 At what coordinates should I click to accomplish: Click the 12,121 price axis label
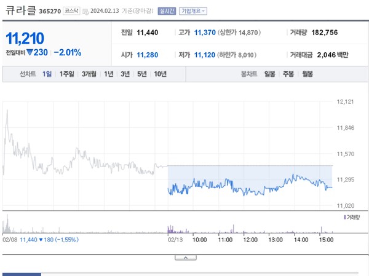click(x=345, y=101)
